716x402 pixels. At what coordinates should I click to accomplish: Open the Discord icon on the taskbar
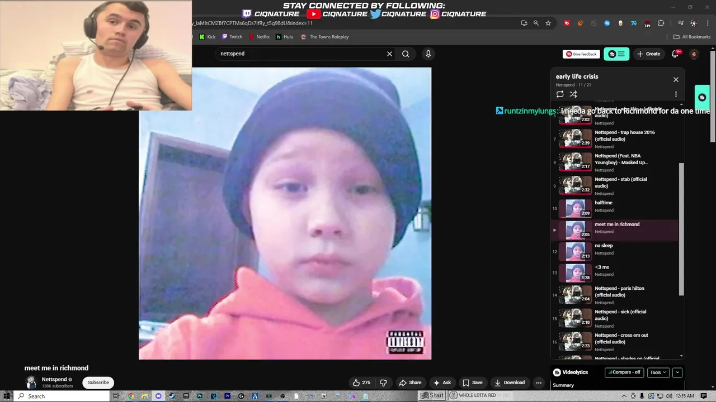(x=158, y=396)
